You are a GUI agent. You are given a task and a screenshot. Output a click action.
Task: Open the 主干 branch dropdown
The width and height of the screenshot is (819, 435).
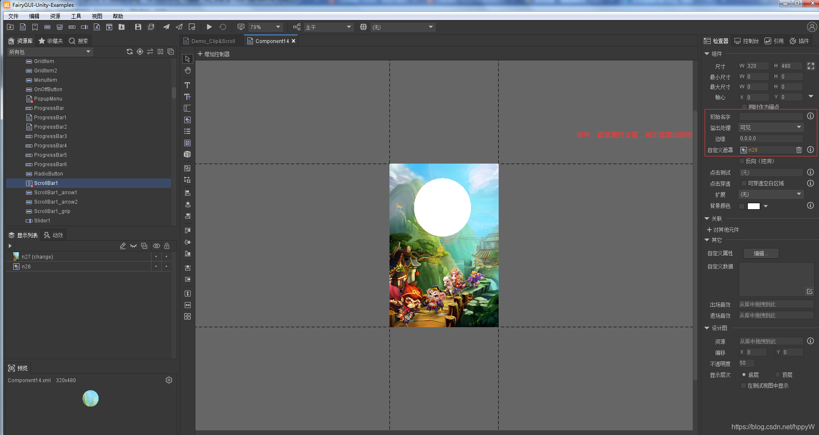click(328, 27)
